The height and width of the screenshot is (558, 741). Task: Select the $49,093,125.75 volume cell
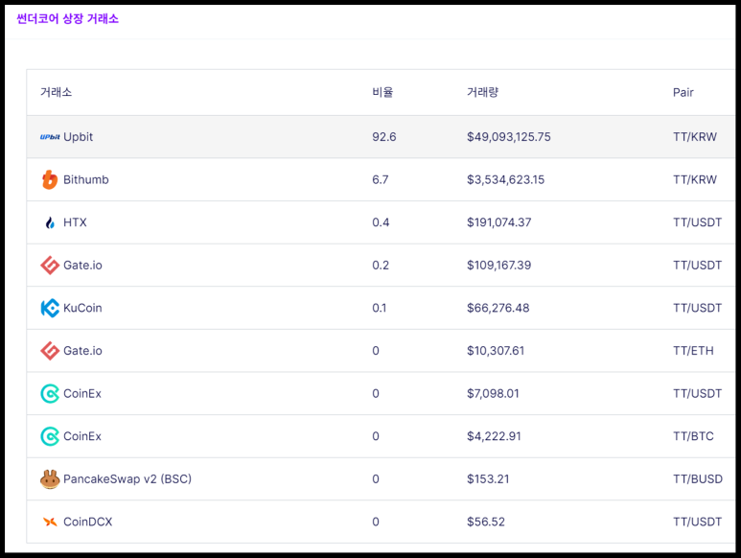pos(509,137)
